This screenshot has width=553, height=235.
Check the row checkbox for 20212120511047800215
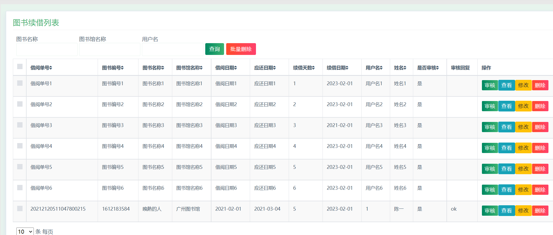pyautogui.click(x=20, y=208)
